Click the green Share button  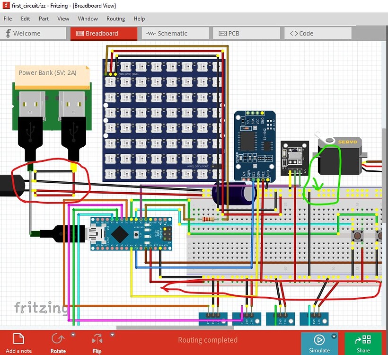point(363,344)
